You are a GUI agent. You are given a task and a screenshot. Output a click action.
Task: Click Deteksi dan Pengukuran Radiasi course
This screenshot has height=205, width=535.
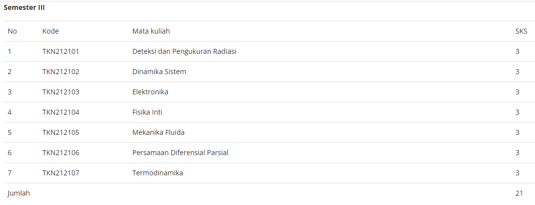click(184, 51)
